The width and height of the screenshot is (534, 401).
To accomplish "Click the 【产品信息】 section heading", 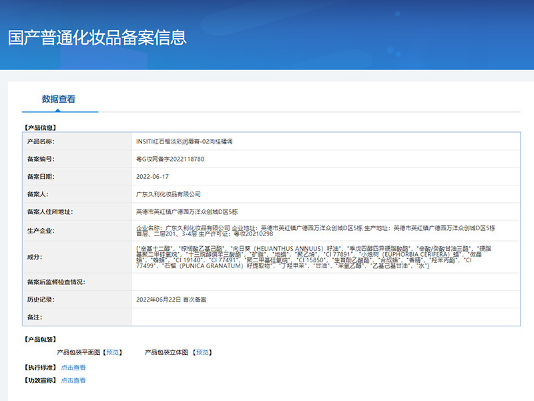I will [40, 127].
